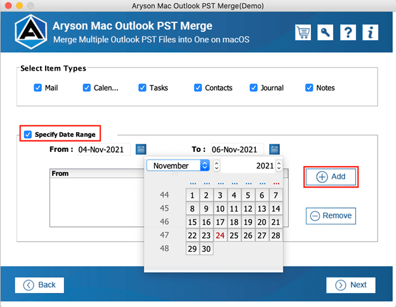Viewport: 396px width, 307px height.
Task: Click week number 44 label
Action: (x=164, y=194)
